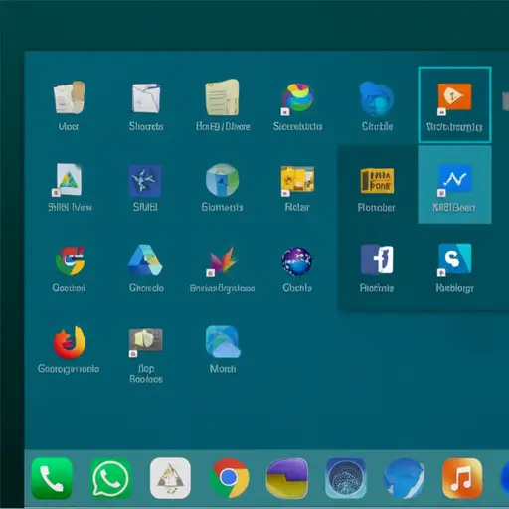Open the colorful feather icon
The height and width of the screenshot is (509, 509).
point(223,260)
